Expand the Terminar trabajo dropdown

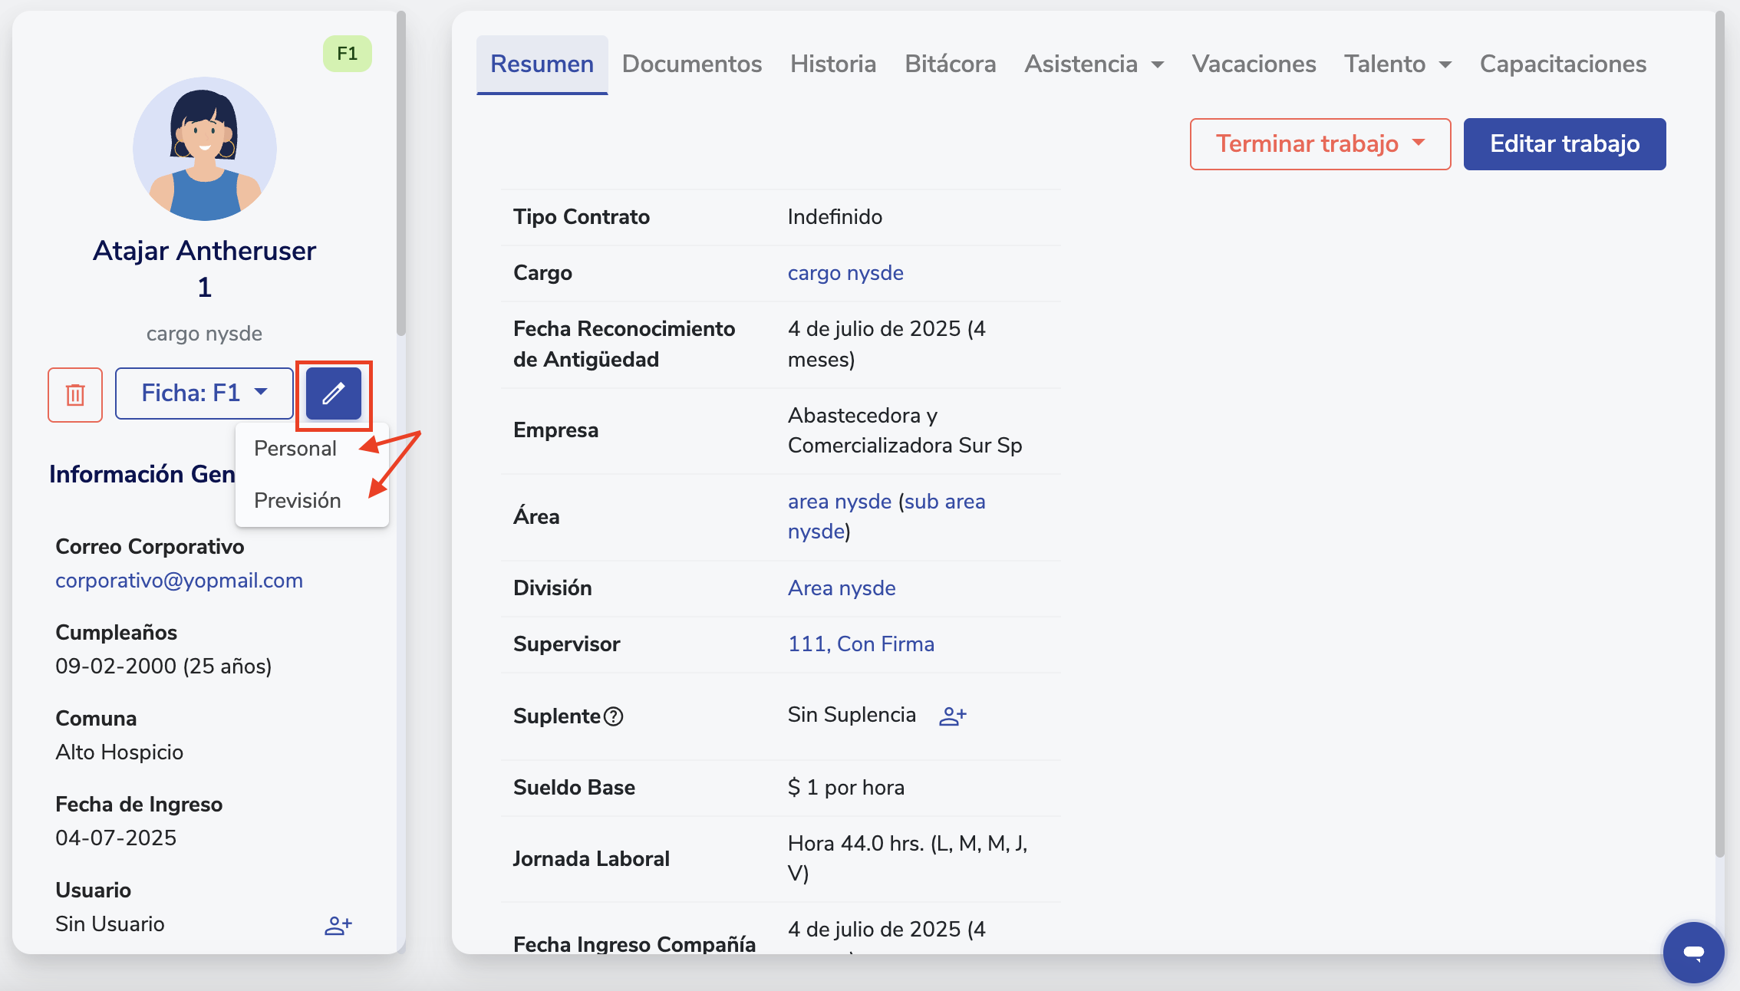1320,144
